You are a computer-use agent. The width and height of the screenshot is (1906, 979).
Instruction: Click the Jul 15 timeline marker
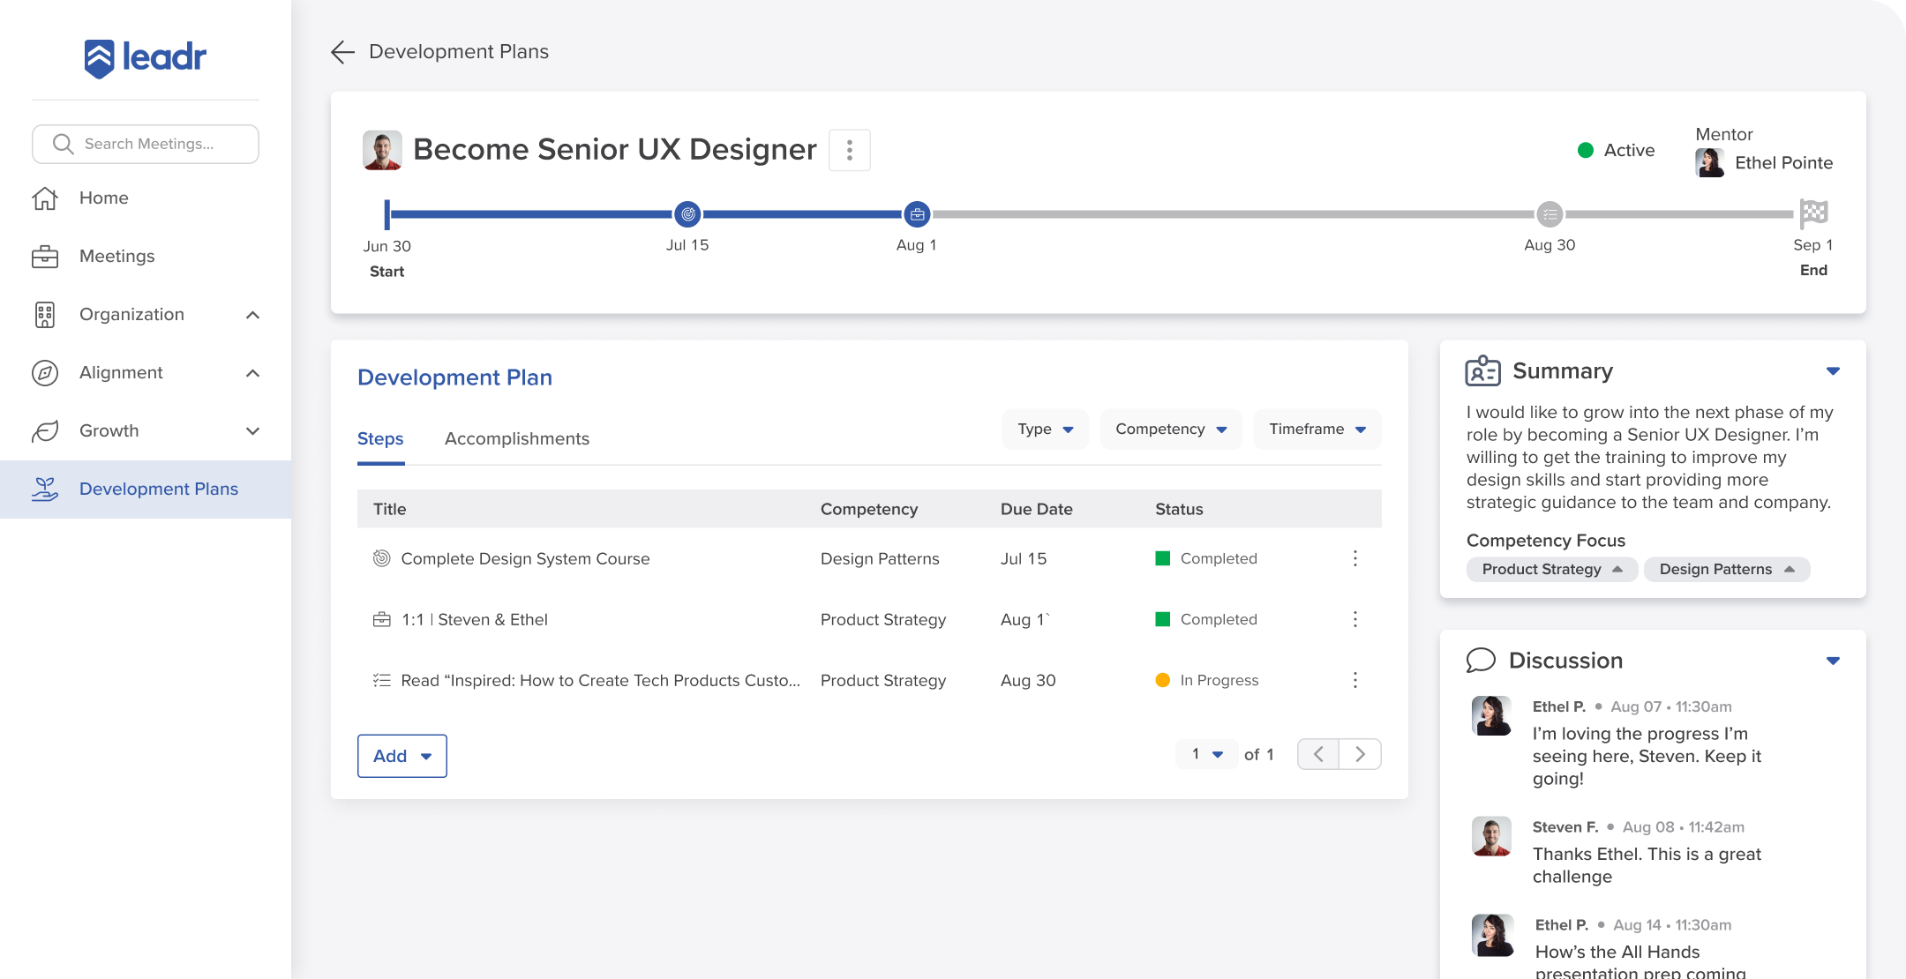(687, 213)
